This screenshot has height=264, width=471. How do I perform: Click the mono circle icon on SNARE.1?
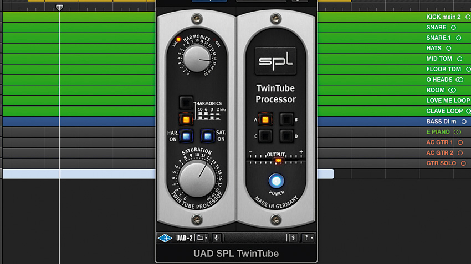(459, 38)
